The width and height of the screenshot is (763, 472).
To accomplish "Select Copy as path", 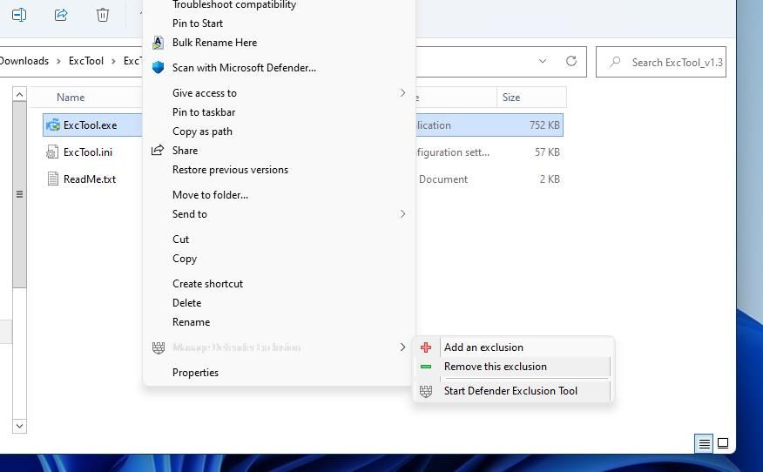I will 202,131.
